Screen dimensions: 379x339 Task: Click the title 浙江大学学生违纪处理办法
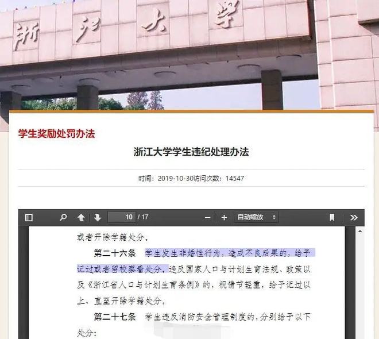(x=191, y=152)
